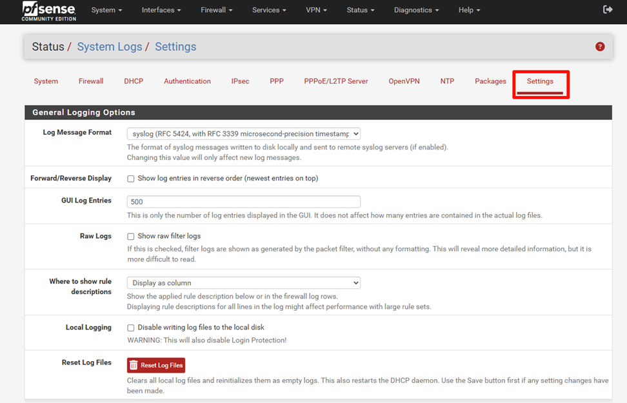Navigate using the System Logs breadcrumb link

(110, 46)
